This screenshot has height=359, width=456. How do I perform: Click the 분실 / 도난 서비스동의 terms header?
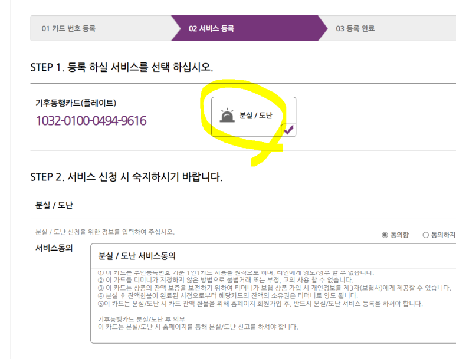pos(137,256)
